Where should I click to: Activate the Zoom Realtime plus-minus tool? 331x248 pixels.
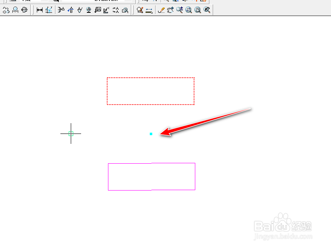coord(180,10)
